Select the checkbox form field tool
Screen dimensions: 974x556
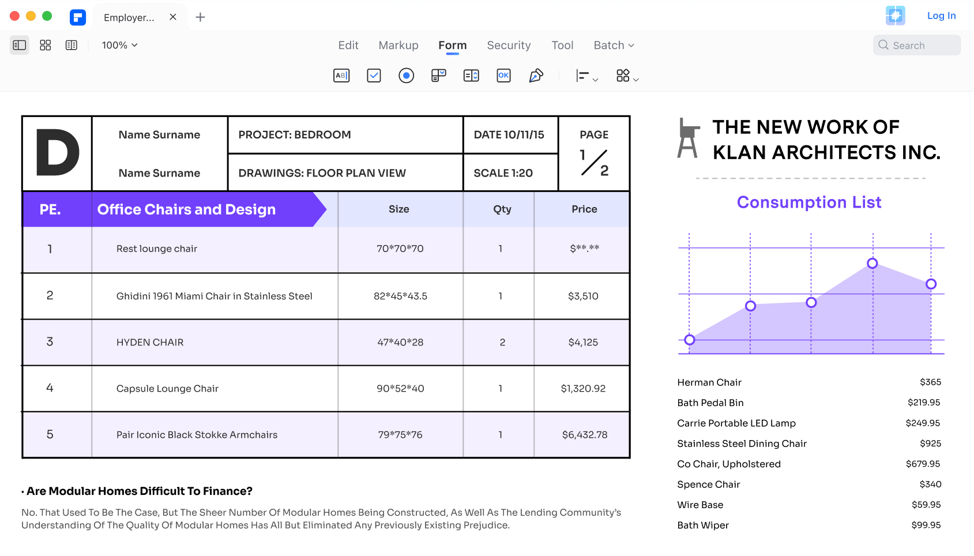(x=374, y=76)
